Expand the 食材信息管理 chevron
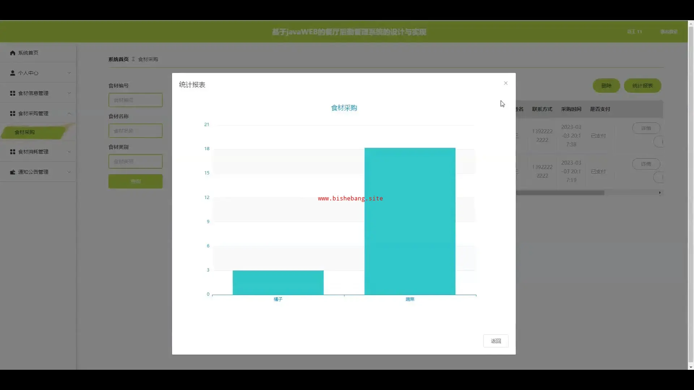The image size is (694, 390). coord(69,93)
